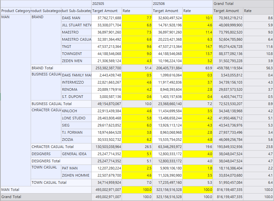Click the 56.3 grand total rate cell
Screen dimensions: 274x201
(258, 68)
